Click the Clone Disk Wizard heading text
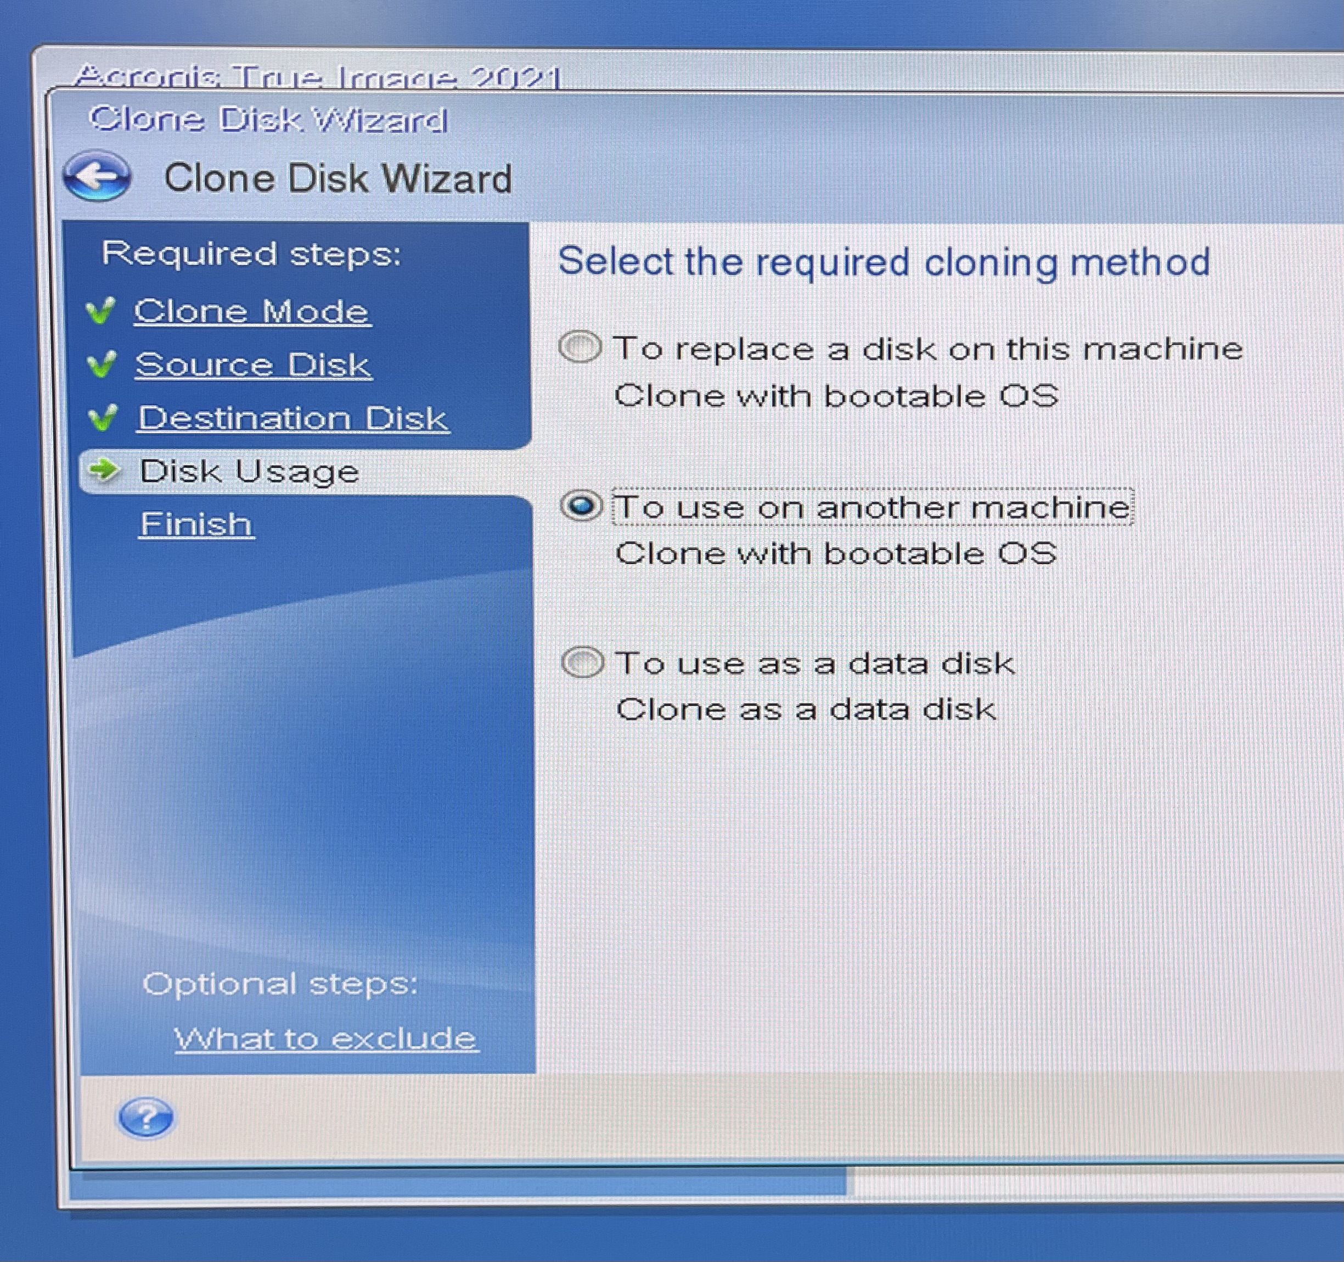Image resolution: width=1344 pixels, height=1262 pixels. point(338,178)
